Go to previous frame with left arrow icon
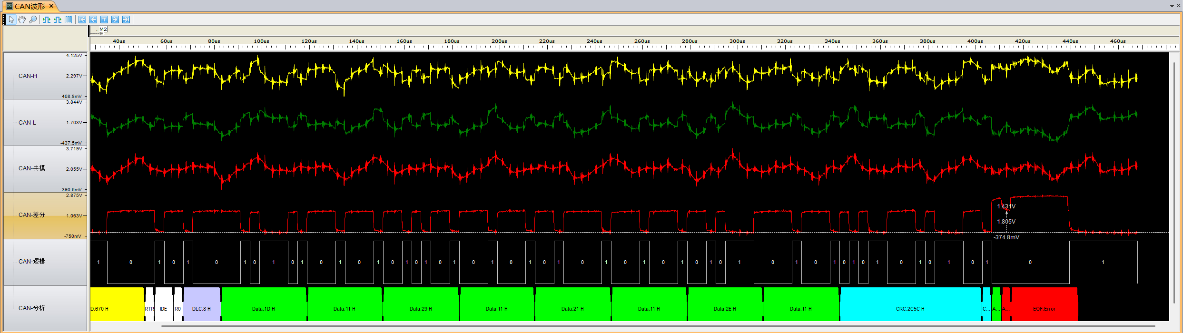Screen dimensions: 1183x333 pyautogui.click(x=93, y=20)
